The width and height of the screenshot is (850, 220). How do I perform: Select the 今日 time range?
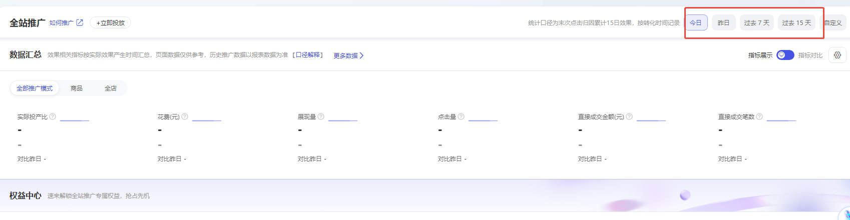click(x=696, y=22)
